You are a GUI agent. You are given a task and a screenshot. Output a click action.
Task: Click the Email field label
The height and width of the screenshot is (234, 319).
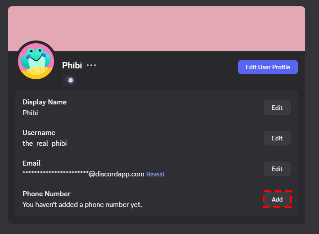[x=31, y=163]
